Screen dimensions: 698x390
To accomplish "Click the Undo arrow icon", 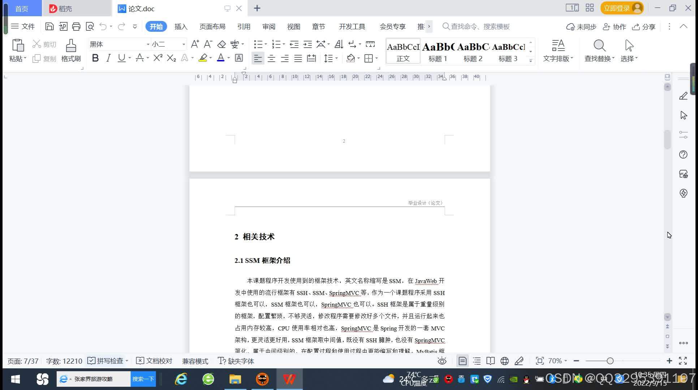I will tap(103, 26).
